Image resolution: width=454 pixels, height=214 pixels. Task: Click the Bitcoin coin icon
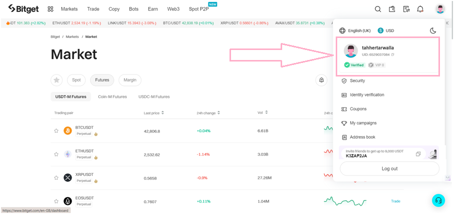[x=68, y=131]
